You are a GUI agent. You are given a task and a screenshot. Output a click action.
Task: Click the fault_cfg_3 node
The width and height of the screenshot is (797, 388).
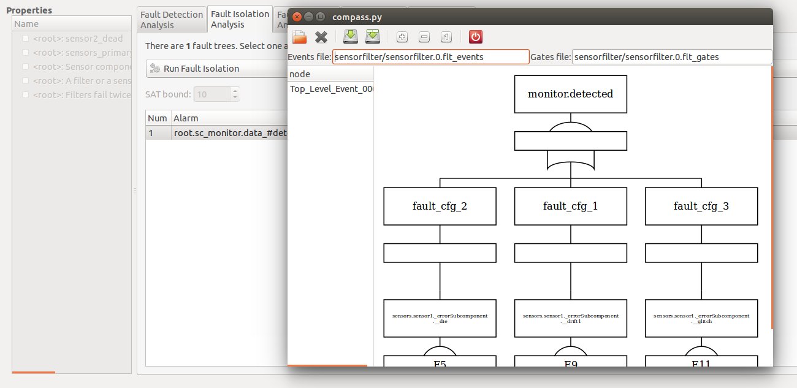tap(701, 206)
